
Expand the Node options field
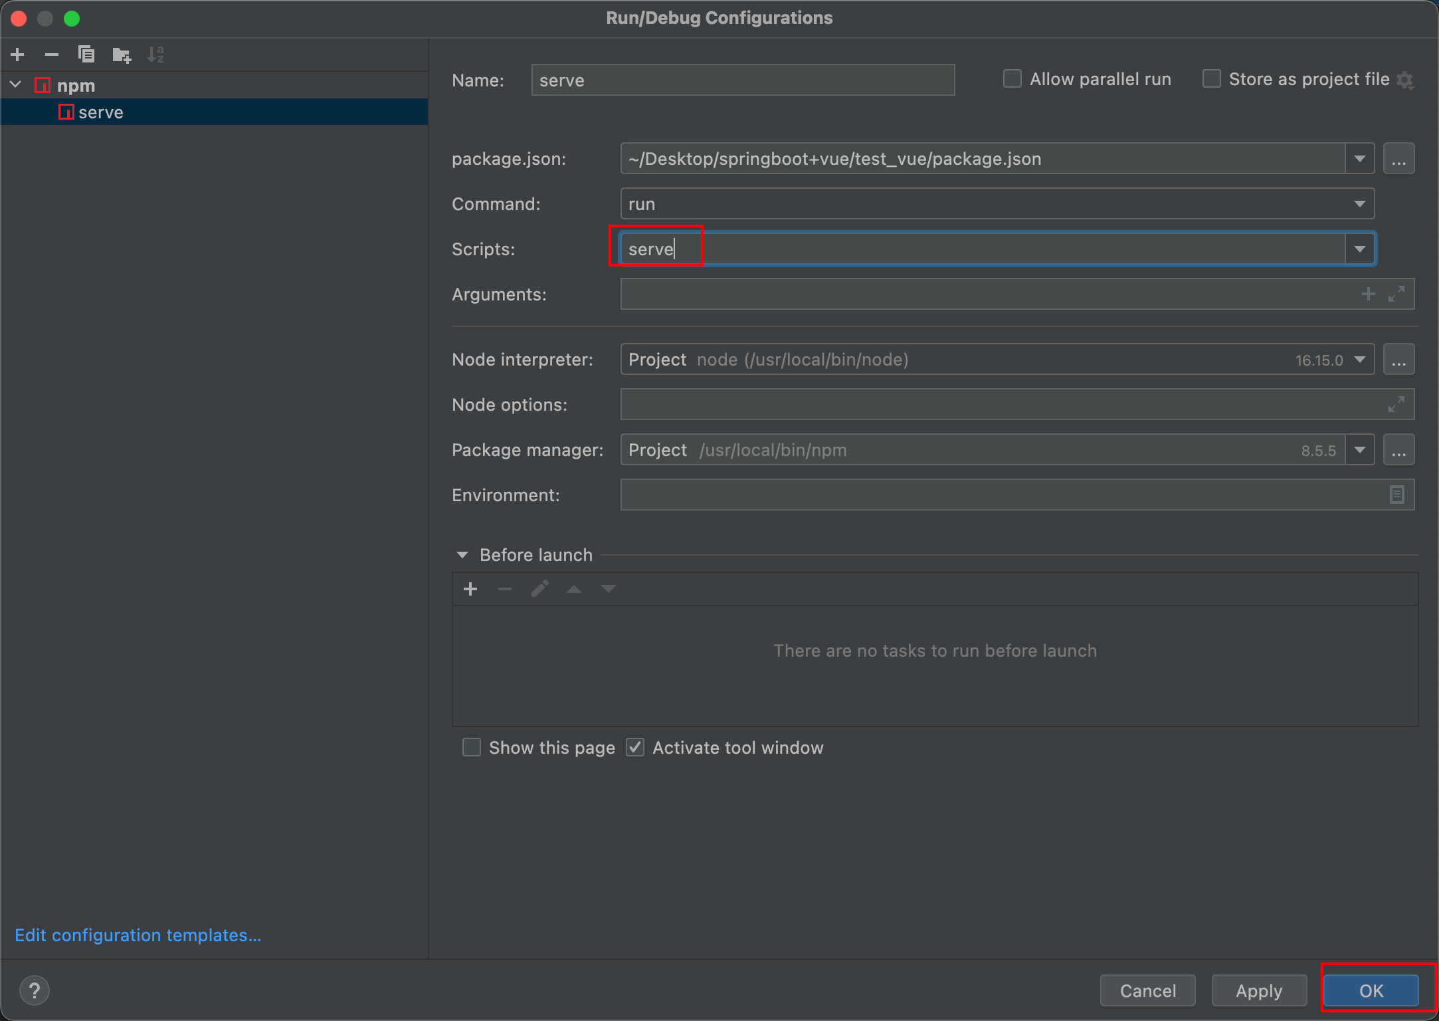pyautogui.click(x=1396, y=404)
